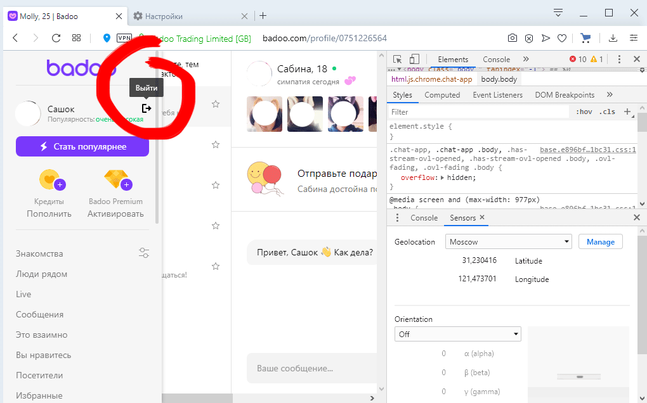Open the Geolocation dropdown set to Moscow
Screen dimensions: 647x403
[x=509, y=242]
